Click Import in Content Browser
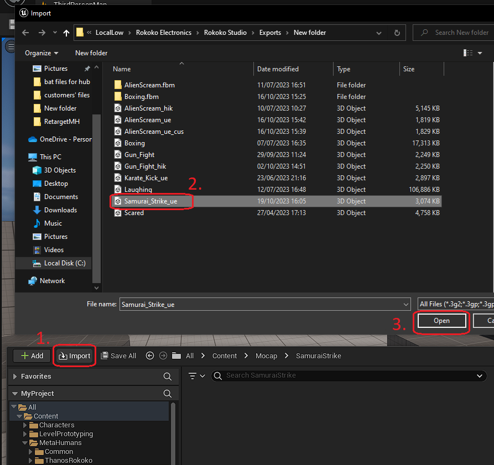Viewport: 494px width, 465px height. pyautogui.click(x=75, y=356)
